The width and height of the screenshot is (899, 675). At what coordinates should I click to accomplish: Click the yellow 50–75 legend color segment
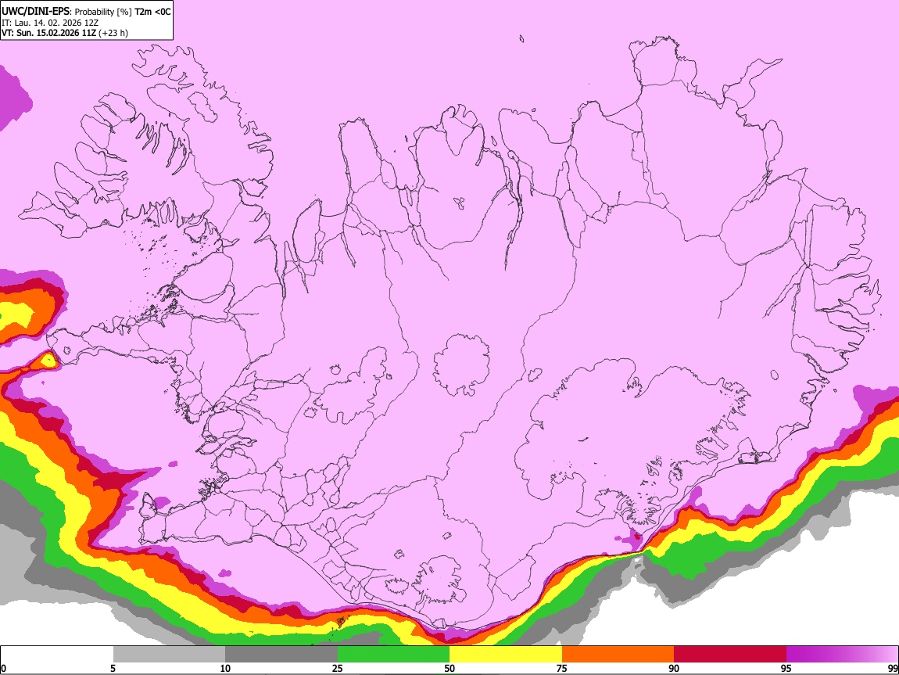pos(506,654)
